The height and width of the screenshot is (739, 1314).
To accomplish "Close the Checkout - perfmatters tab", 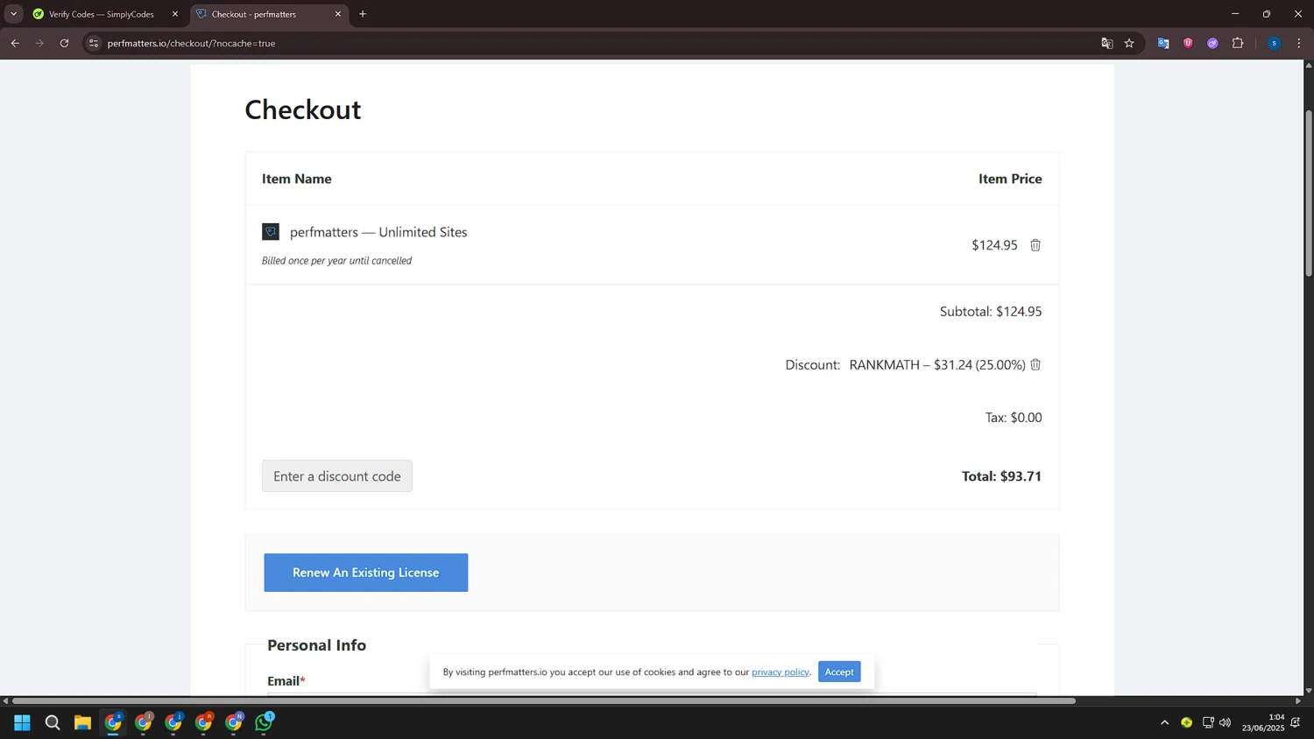I will pyautogui.click(x=337, y=14).
